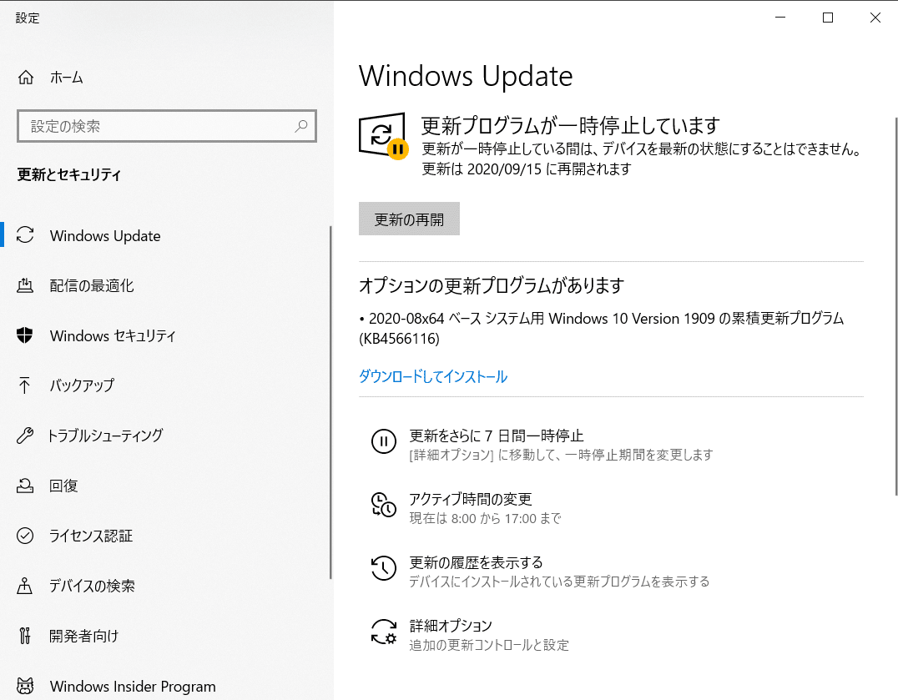The width and height of the screenshot is (898, 700).
Task: Click the pause circle icon for 7-day pause
Action: coord(384,441)
